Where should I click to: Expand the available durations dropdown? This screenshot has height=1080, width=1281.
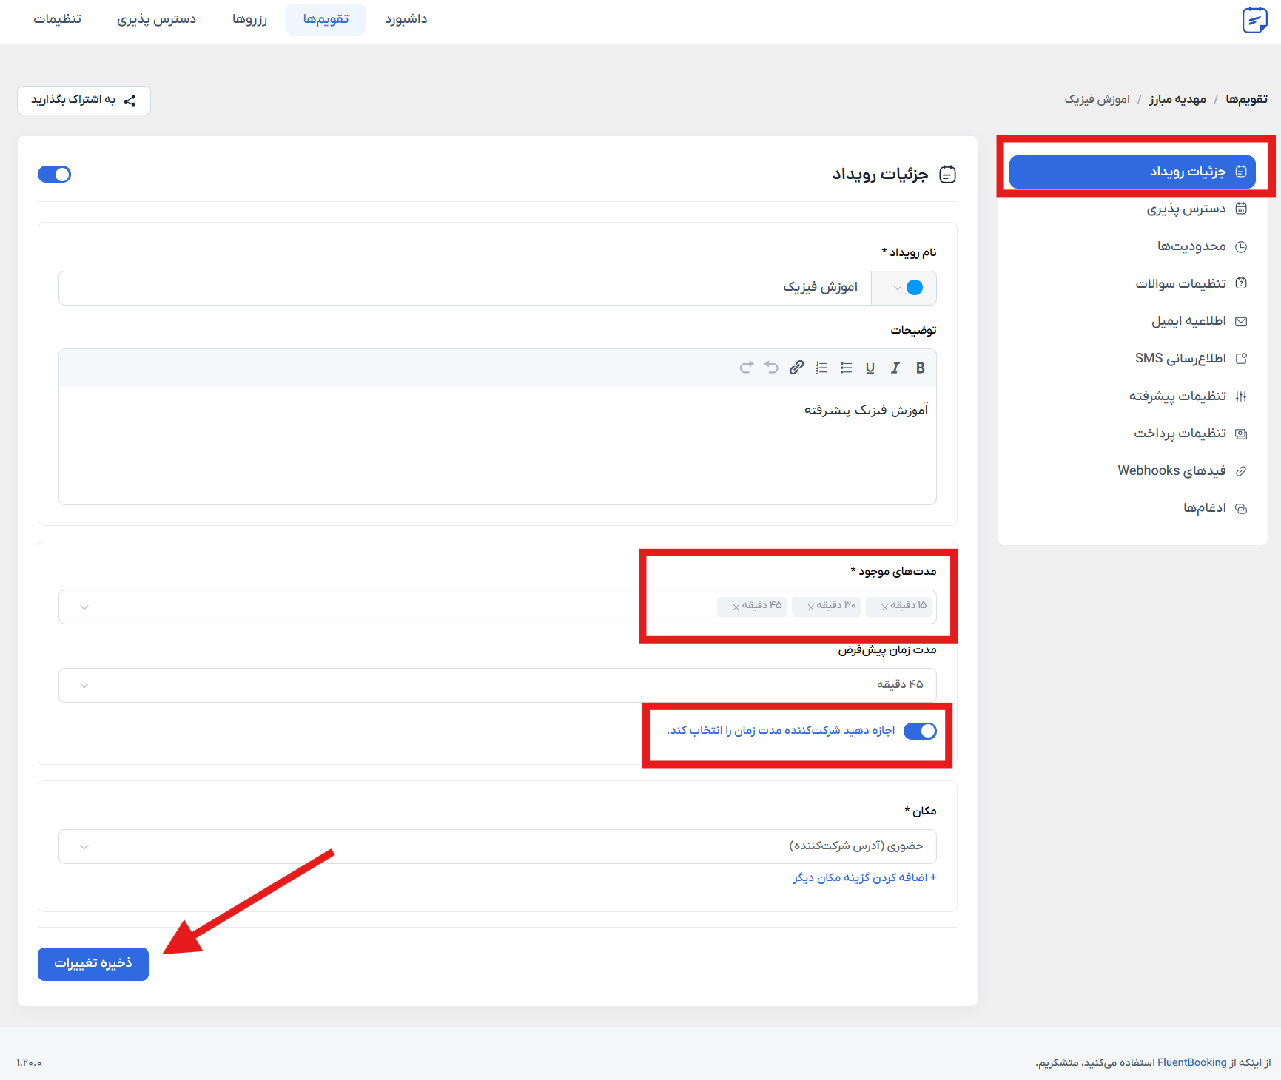(84, 607)
